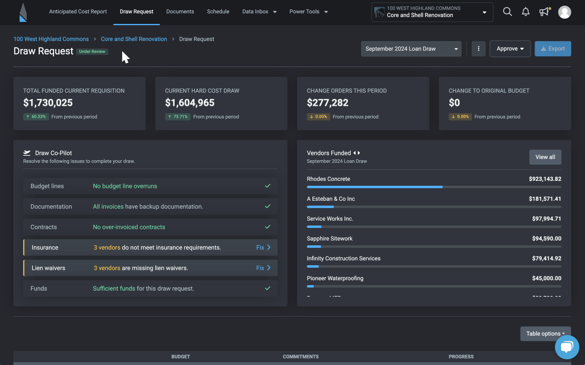The height and width of the screenshot is (365, 585).
Task: Click the Total Funded Current Requisition card
Action: coord(80,103)
